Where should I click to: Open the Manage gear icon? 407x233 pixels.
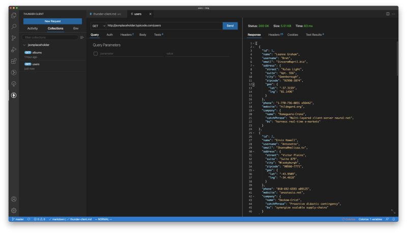14,211
